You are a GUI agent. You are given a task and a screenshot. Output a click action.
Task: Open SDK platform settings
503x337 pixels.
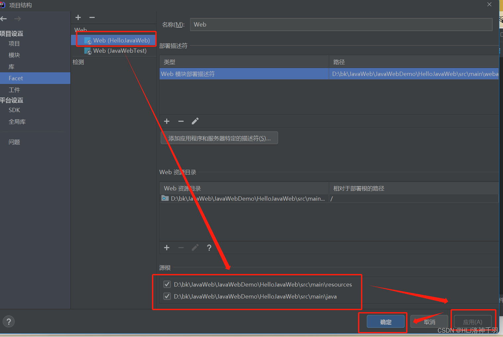tap(14, 110)
